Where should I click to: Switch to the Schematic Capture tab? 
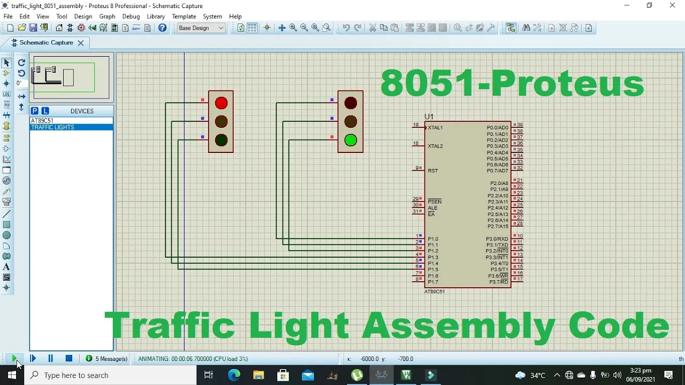[46, 43]
